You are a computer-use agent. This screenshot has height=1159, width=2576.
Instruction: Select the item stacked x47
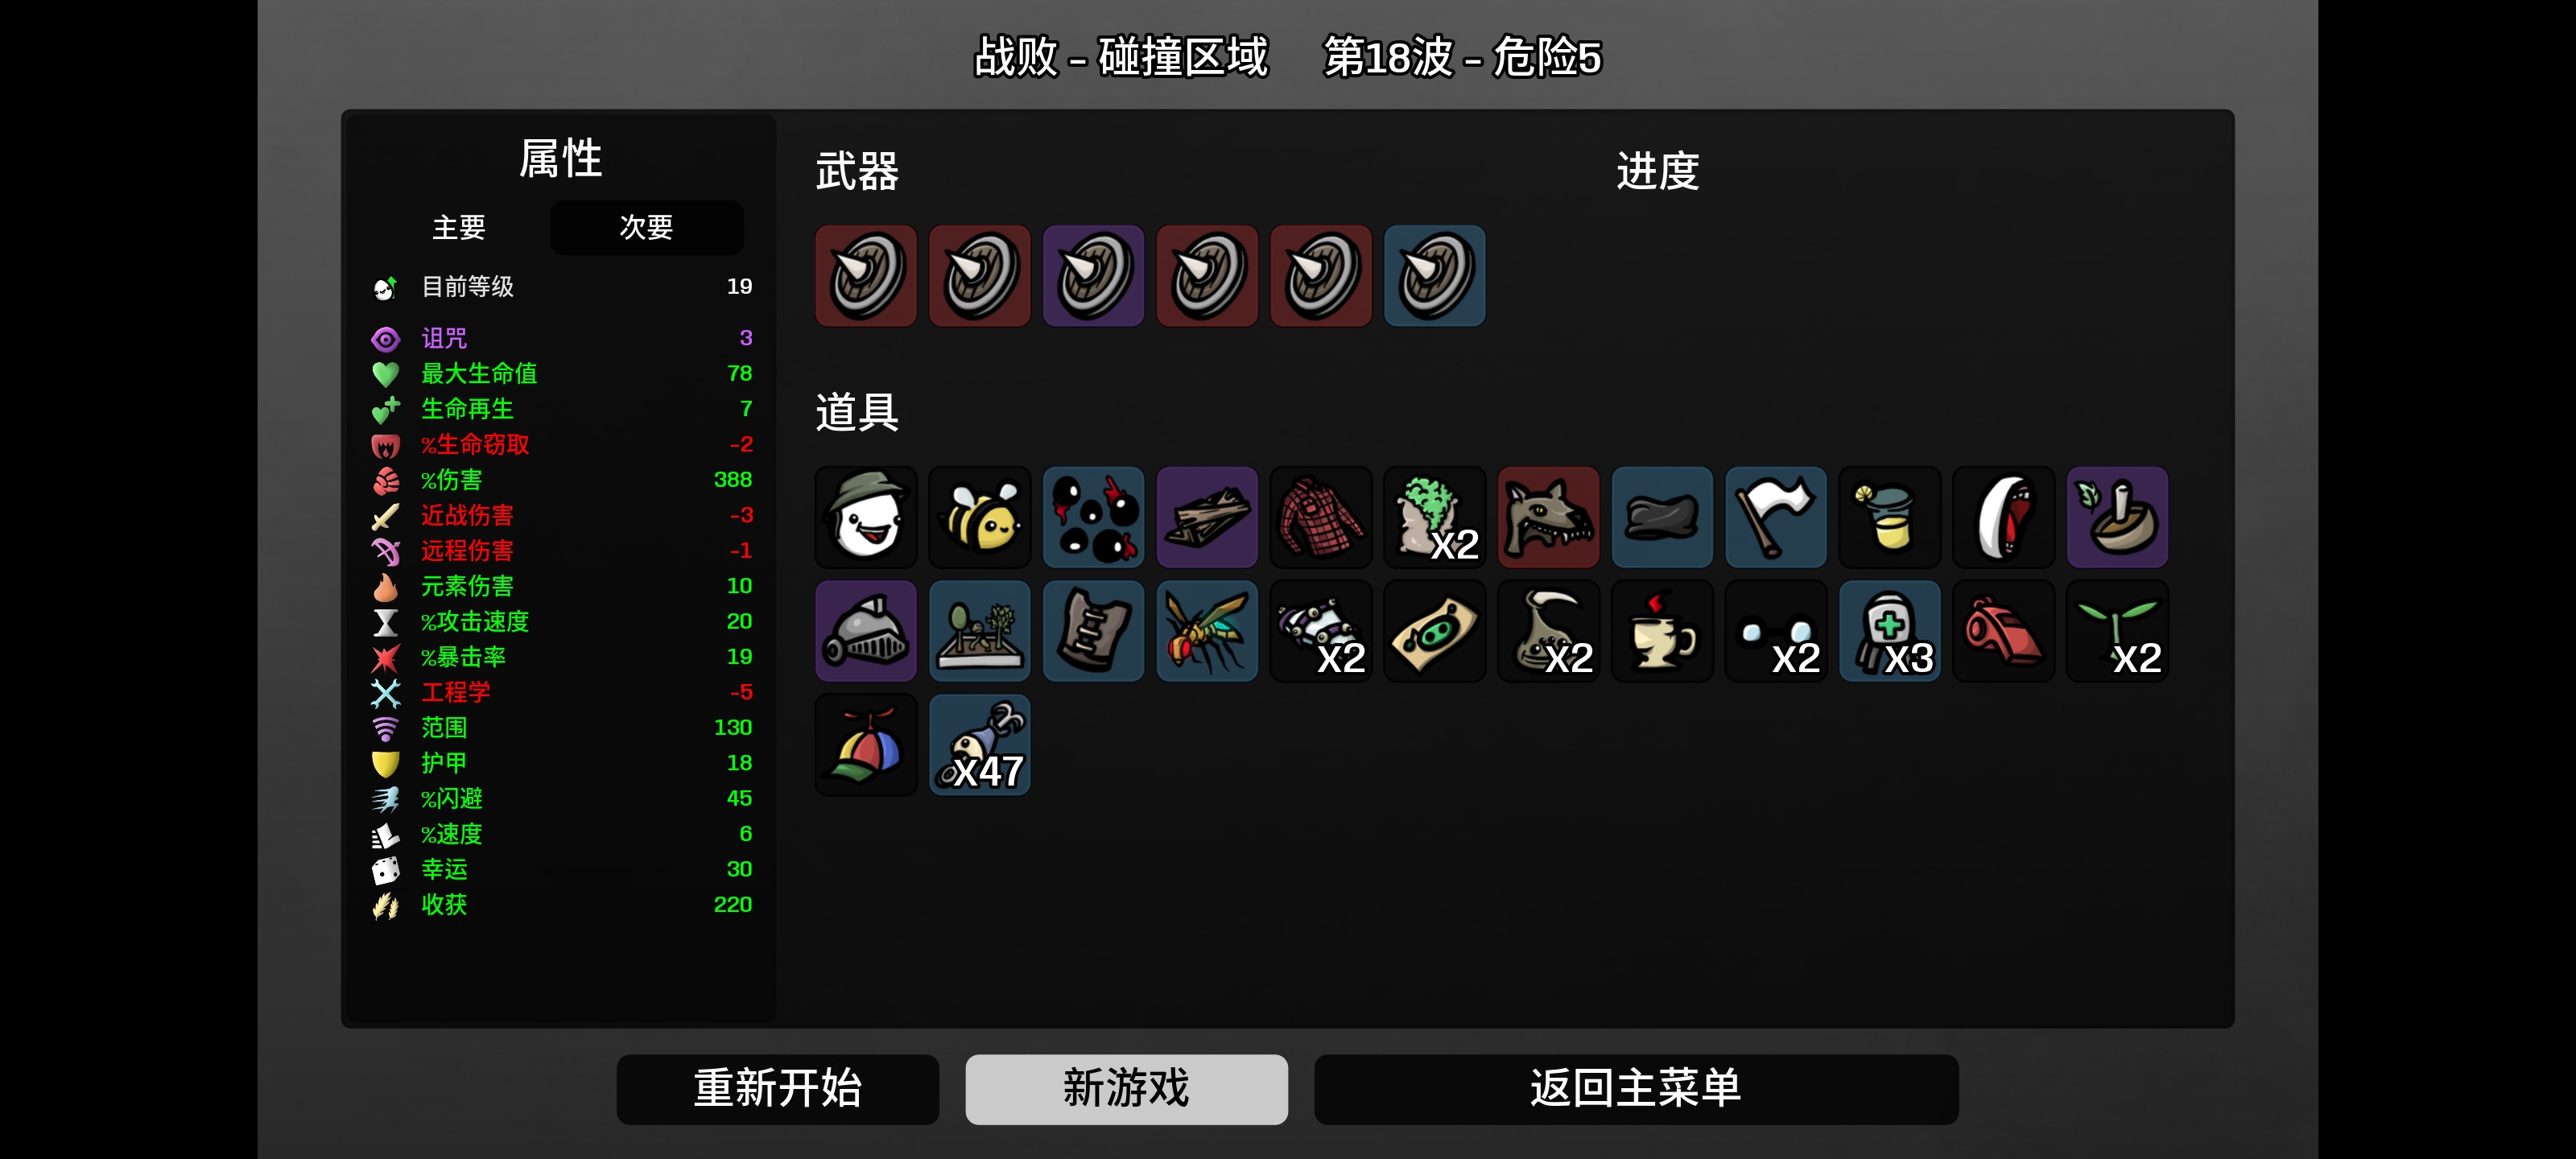click(x=979, y=745)
